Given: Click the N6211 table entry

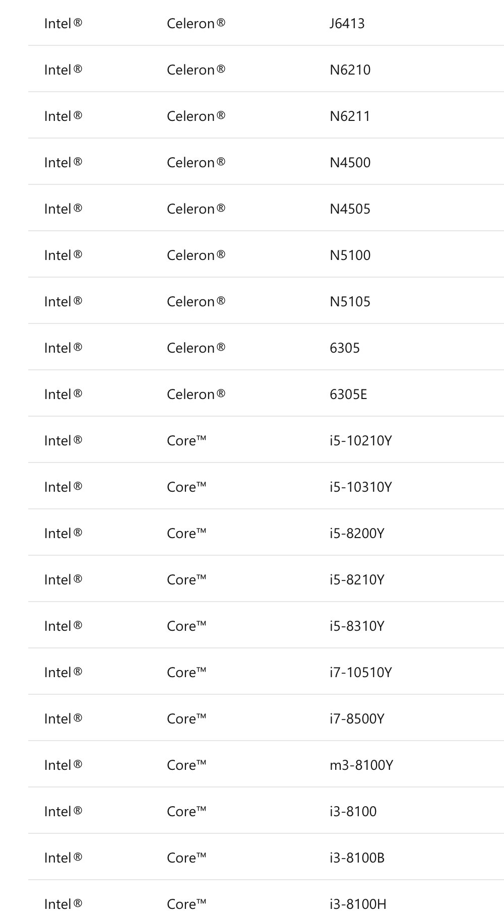Looking at the screenshot, I should click(x=350, y=116).
